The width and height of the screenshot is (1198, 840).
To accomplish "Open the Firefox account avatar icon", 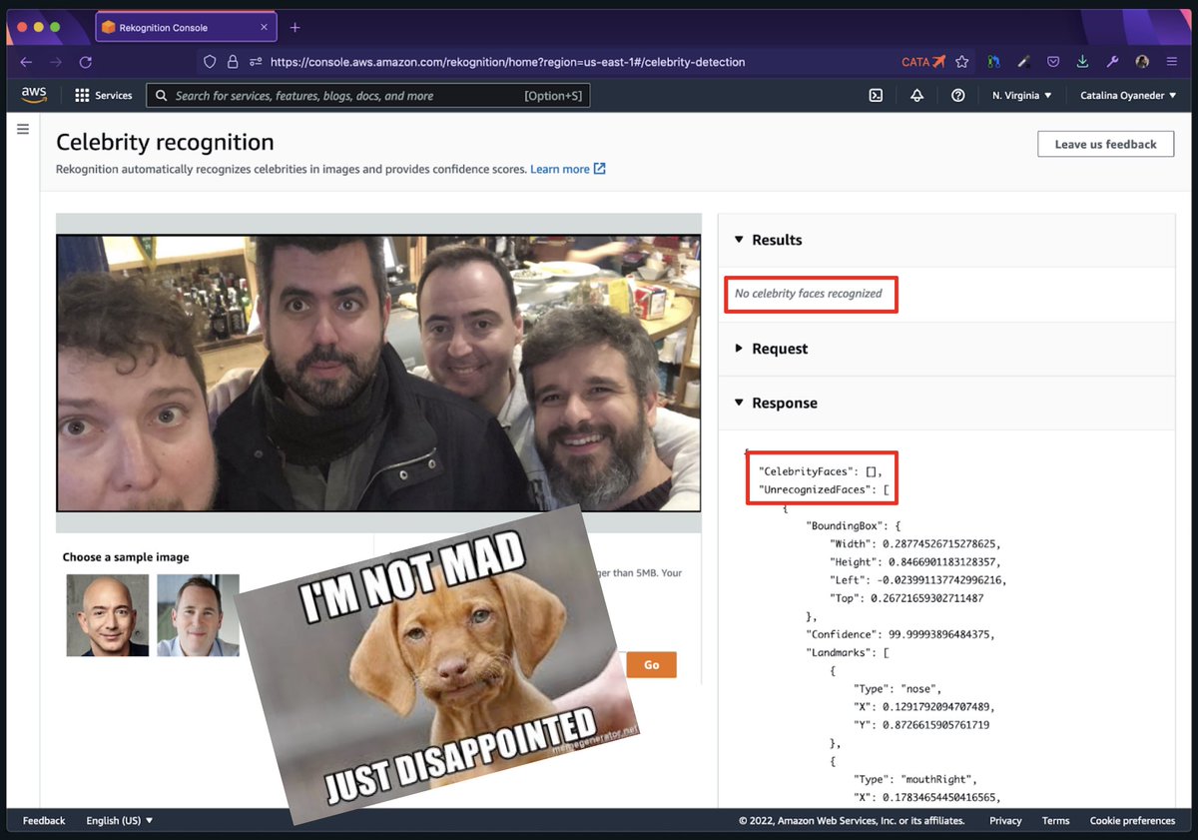I will [x=1141, y=61].
